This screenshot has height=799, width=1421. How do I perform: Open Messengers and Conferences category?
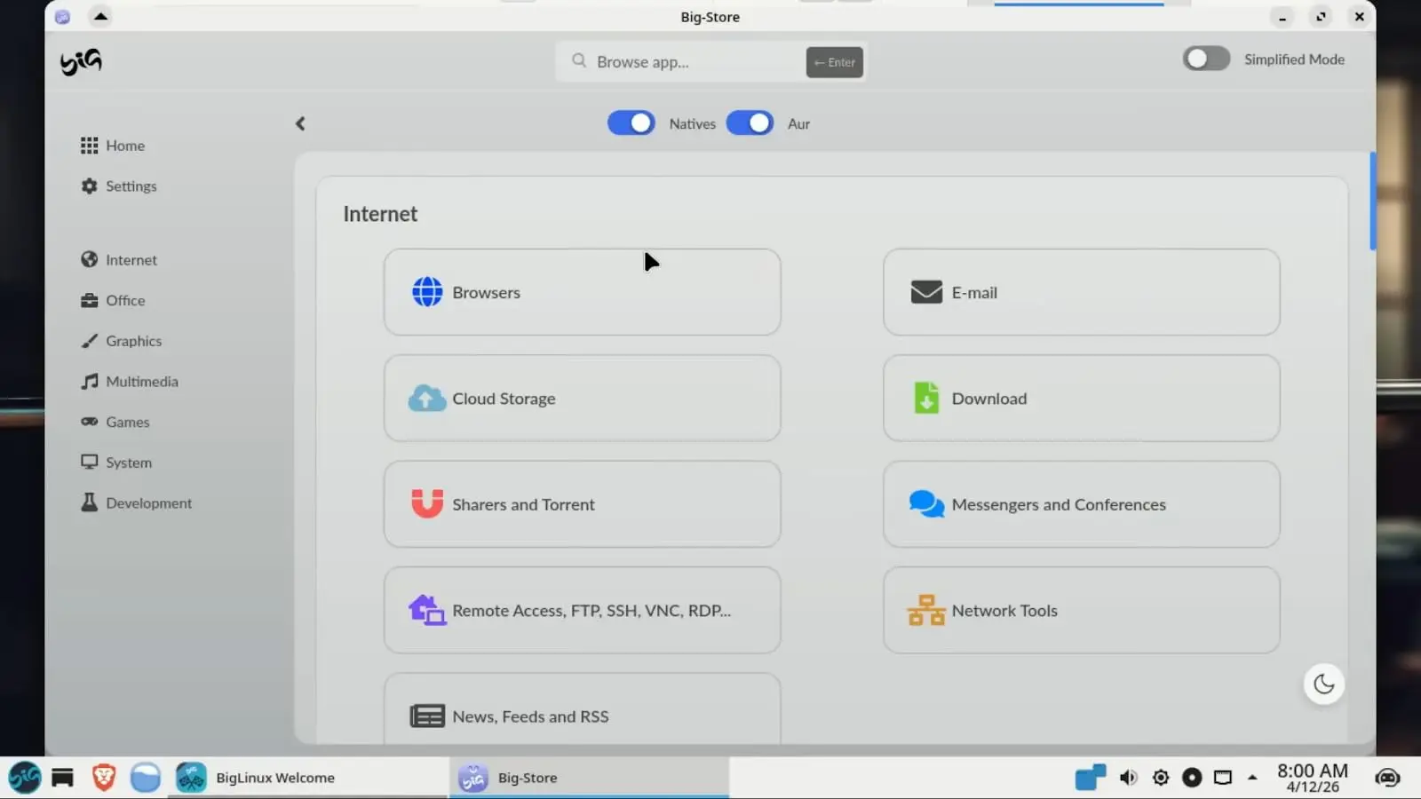pyautogui.click(x=1081, y=504)
